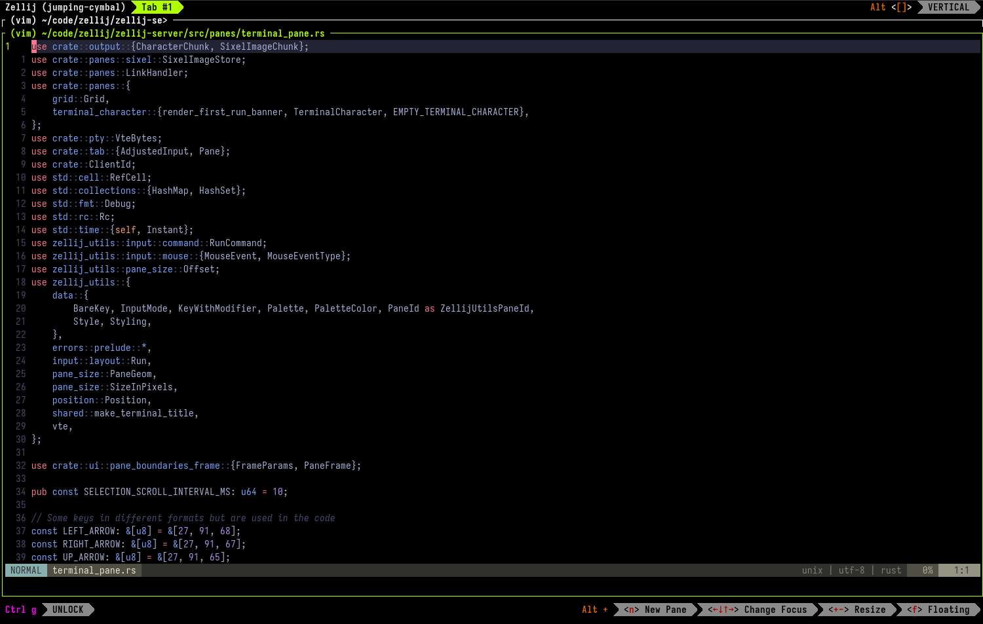
Task: Click the "rust" filetype entry
Action: point(891,570)
